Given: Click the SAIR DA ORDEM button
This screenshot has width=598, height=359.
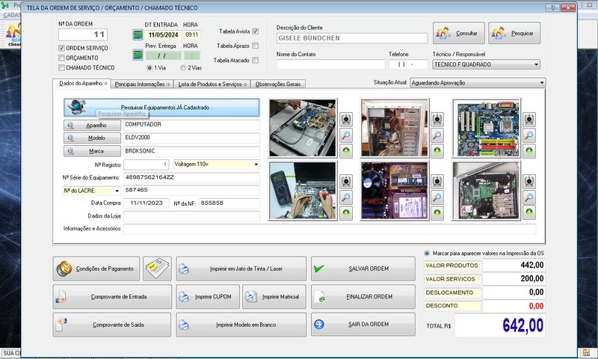Looking at the screenshot, I should 363,325.
